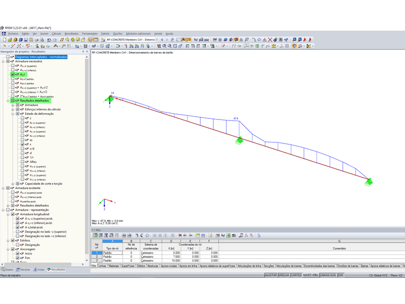Screen dimensions: 405x304
Task: Check the As,-z (superior) checkbox
Action: pos(13,66)
